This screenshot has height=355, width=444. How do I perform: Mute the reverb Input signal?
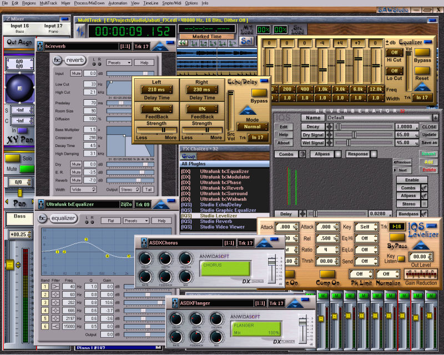coord(76,73)
